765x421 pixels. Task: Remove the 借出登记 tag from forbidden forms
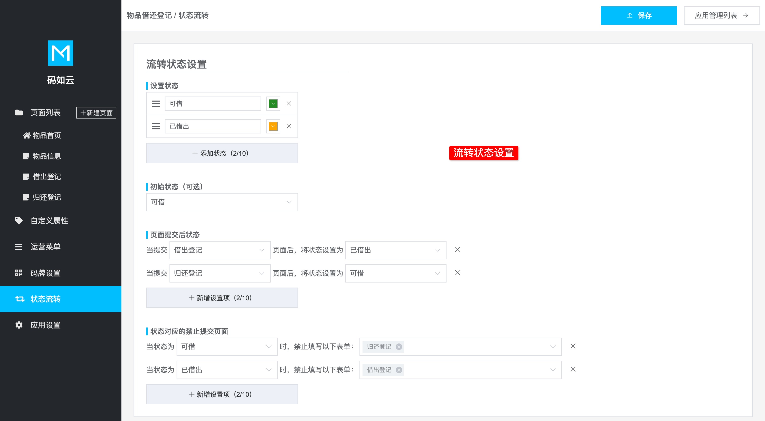pos(399,370)
